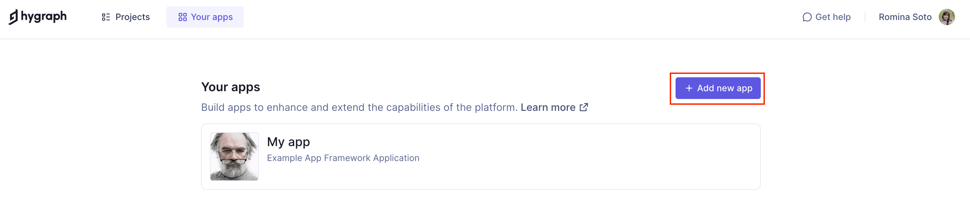Click the hygraph wordmark text
Image resolution: width=970 pixels, height=200 pixels.
pyautogui.click(x=45, y=17)
